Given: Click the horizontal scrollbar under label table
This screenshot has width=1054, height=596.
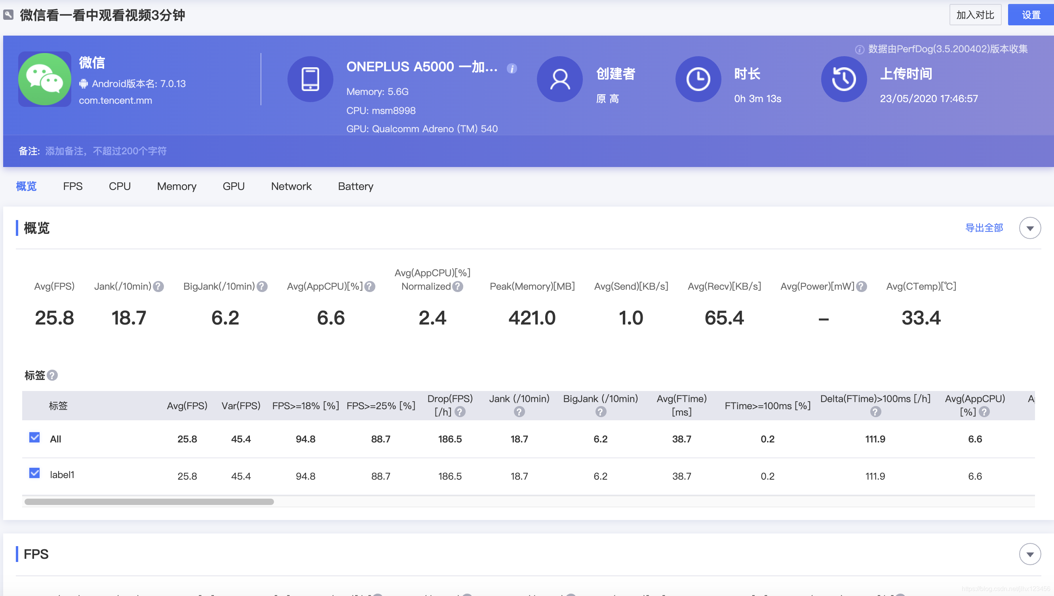Looking at the screenshot, I should 149,502.
